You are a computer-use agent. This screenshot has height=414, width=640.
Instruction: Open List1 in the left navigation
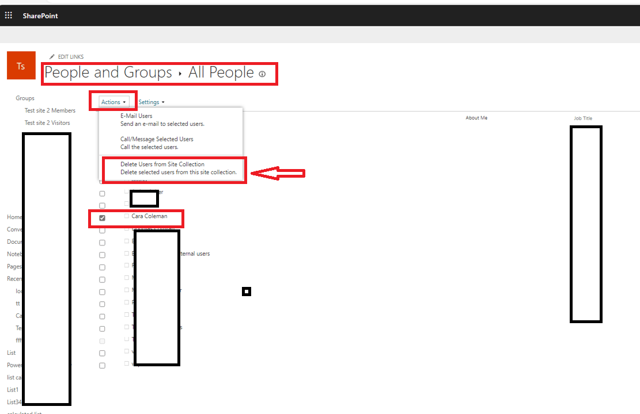tap(13, 390)
